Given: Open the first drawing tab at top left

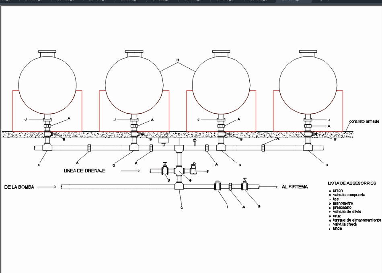Looking at the screenshot, I should [x=8, y=2].
